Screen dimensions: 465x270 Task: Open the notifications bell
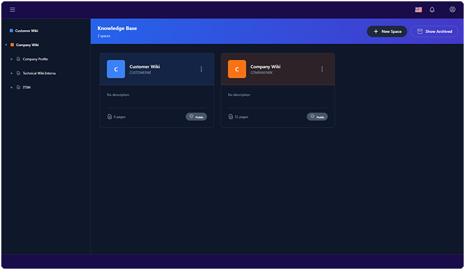(432, 9)
